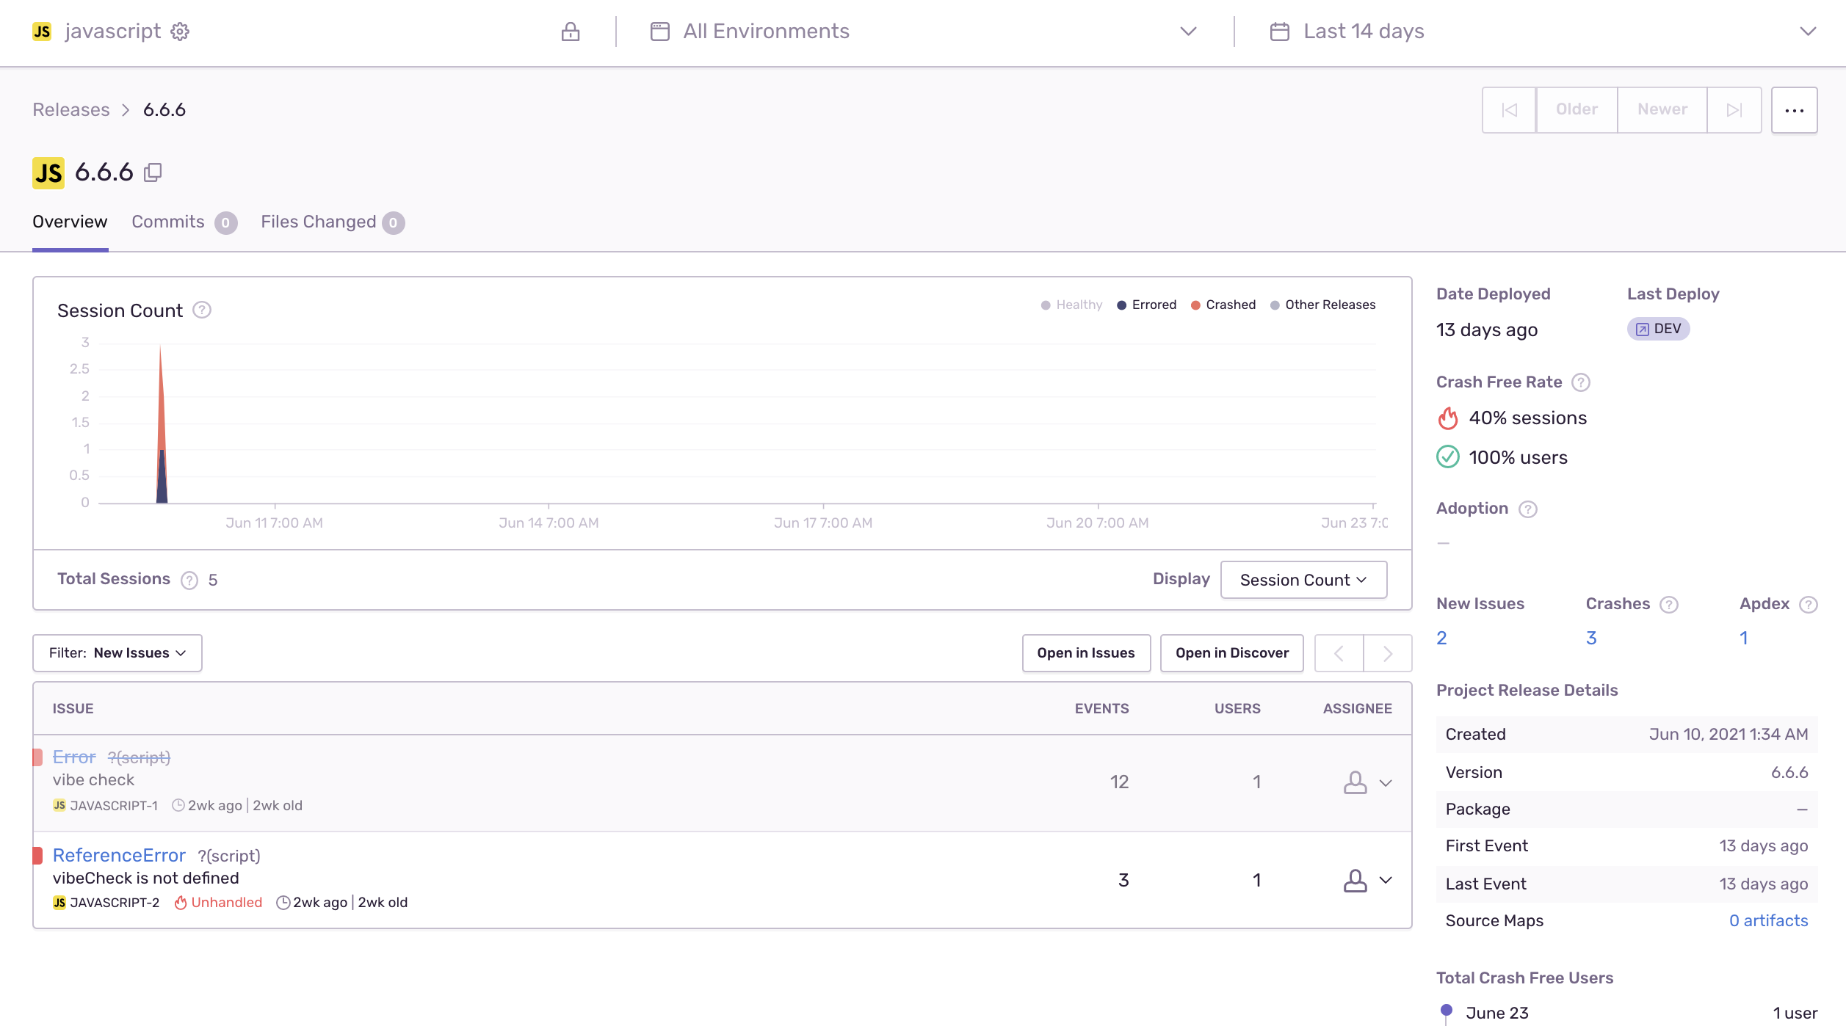Click the project settings gear icon
The width and height of the screenshot is (1846, 1026).
tap(180, 32)
